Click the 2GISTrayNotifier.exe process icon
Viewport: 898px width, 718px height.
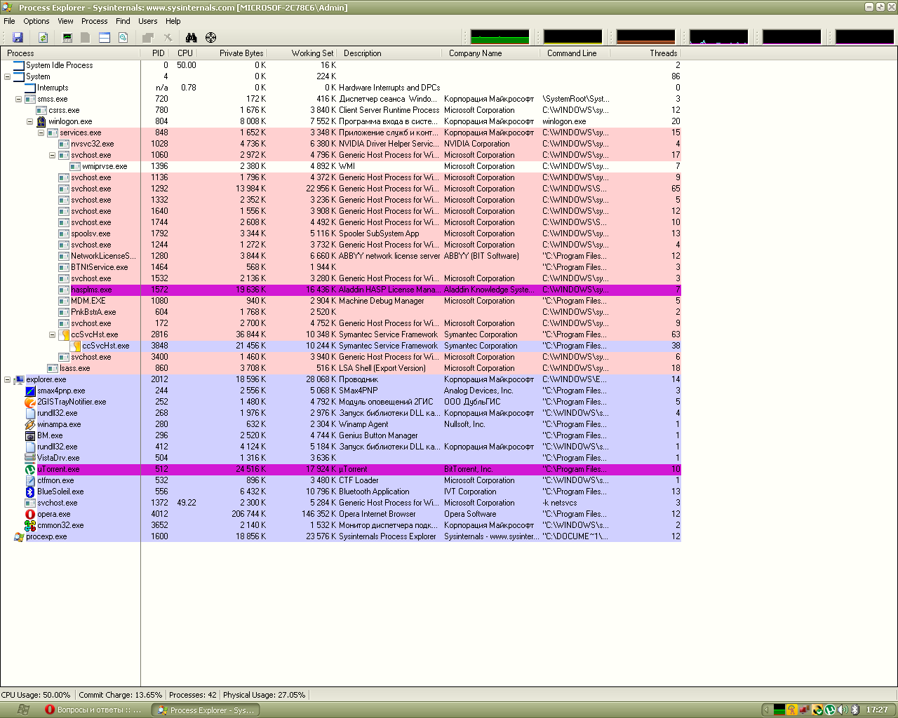tap(30, 402)
